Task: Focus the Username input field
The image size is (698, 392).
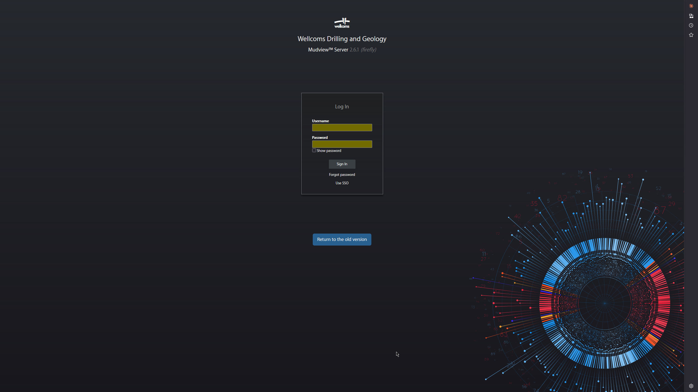Action: coord(342,127)
